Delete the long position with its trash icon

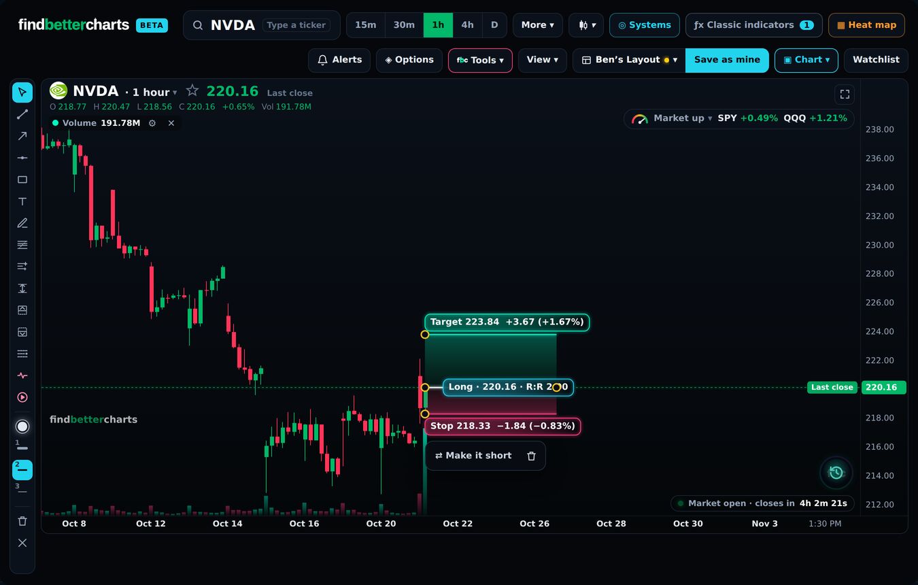point(532,456)
